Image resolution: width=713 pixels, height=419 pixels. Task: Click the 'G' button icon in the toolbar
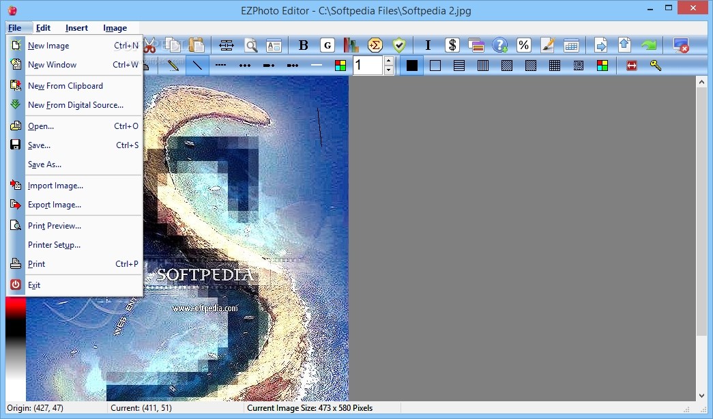pyautogui.click(x=328, y=45)
